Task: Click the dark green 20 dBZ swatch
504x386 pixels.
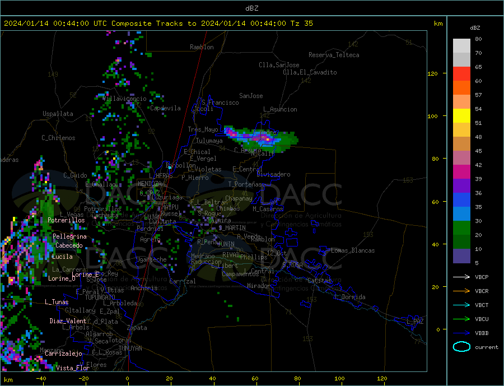Action: click(x=461, y=242)
